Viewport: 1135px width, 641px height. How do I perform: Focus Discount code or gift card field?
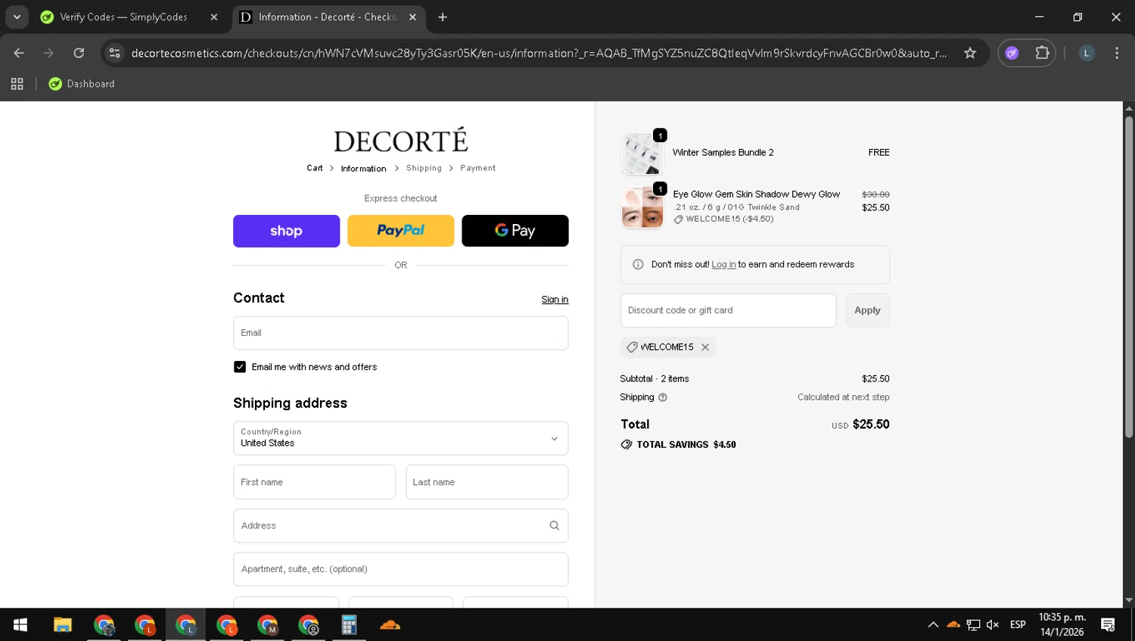tap(728, 310)
